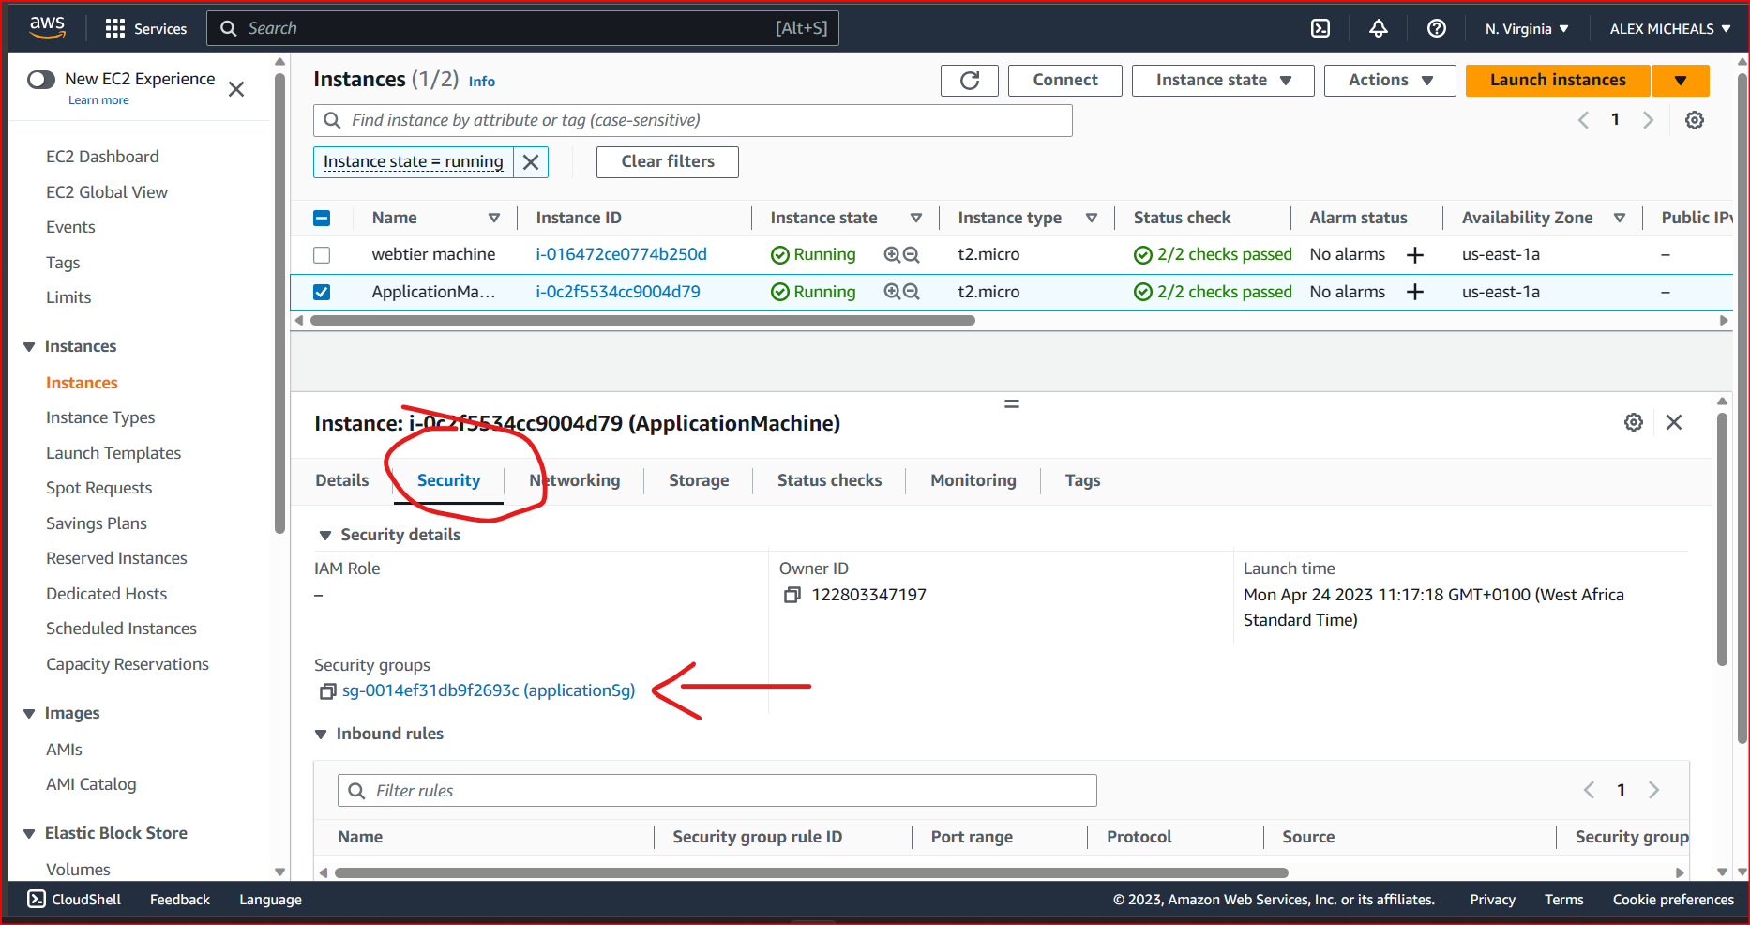Refresh the instances list
Screen dimensions: 1750x925
969,80
